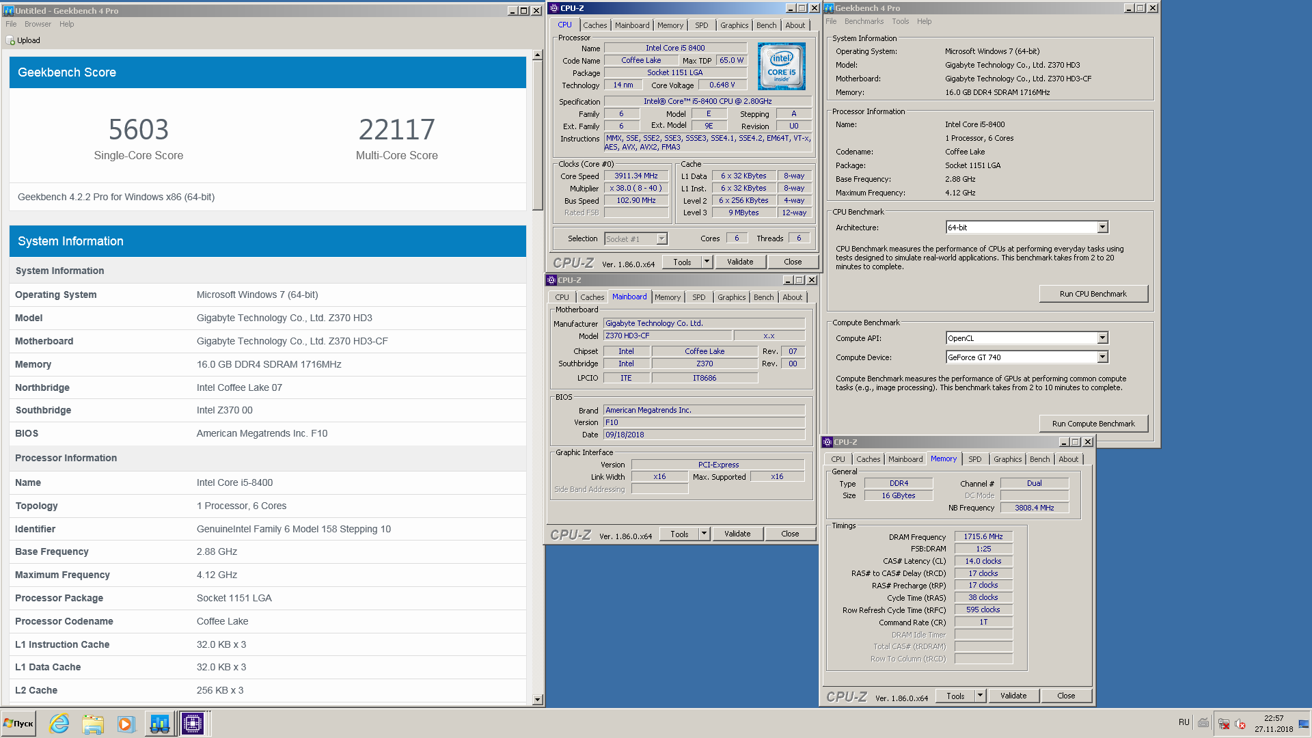Select SPD tab in the Memory CPU-Z window

coord(975,459)
